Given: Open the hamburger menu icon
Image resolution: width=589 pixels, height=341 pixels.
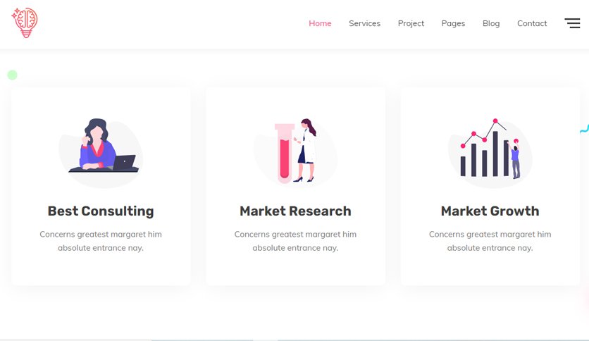Looking at the screenshot, I should pos(572,23).
